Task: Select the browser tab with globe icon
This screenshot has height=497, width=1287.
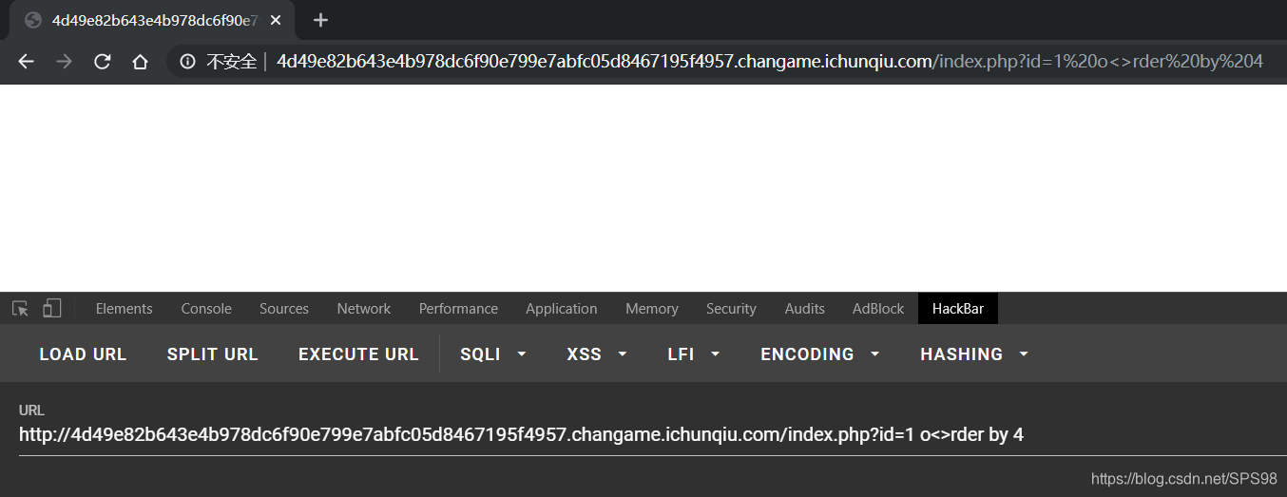Action: point(152,20)
